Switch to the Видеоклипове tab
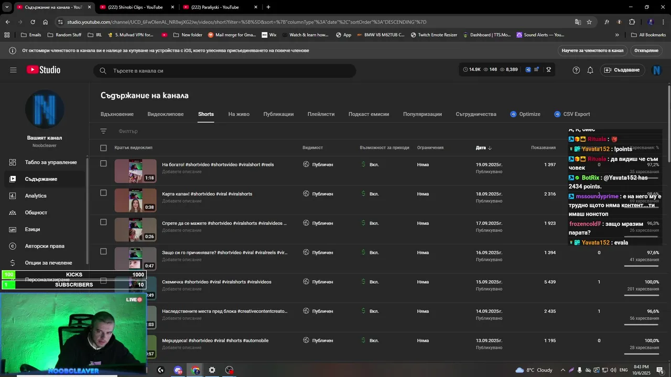 (x=166, y=114)
